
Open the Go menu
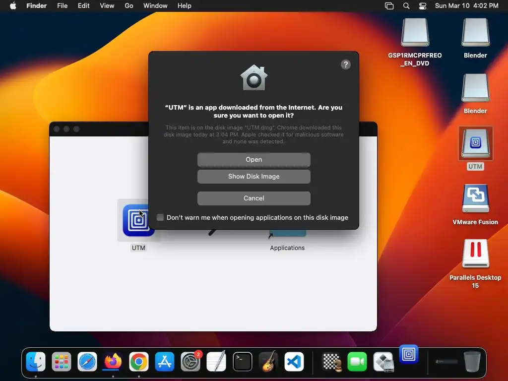point(129,6)
